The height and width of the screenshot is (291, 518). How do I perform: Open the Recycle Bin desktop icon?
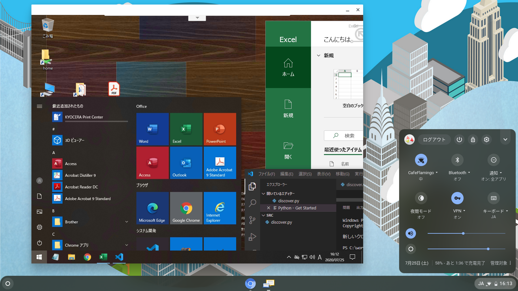pyautogui.click(x=48, y=28)
